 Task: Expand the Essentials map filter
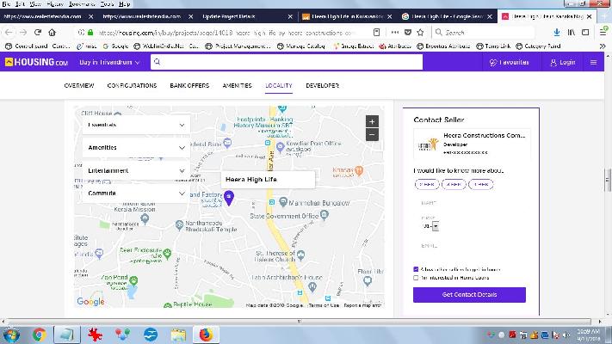[136, 125]
